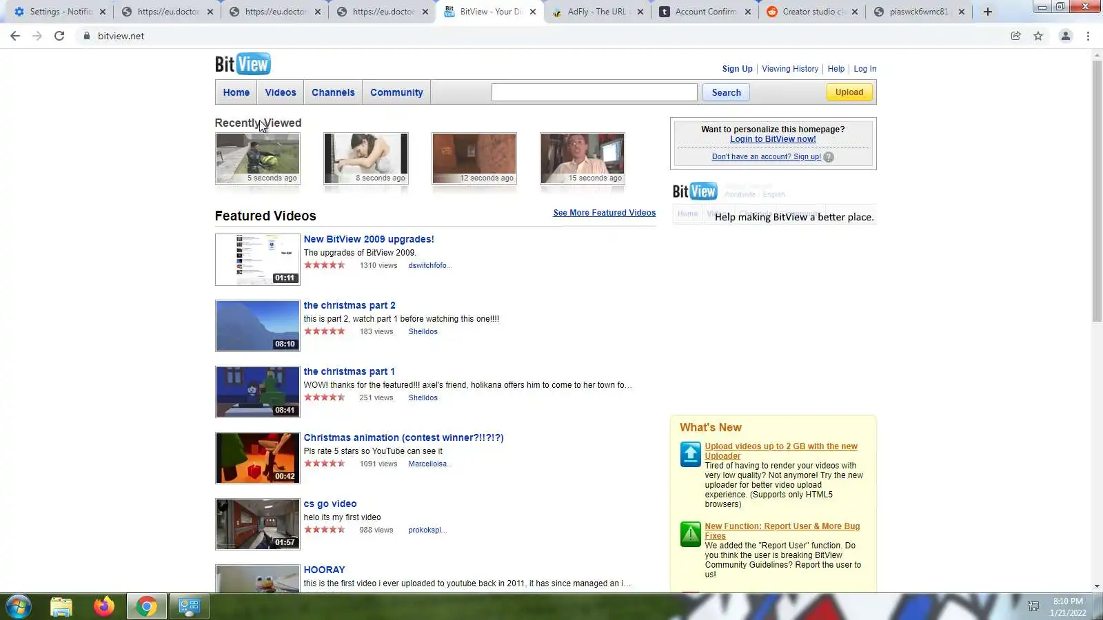The height and width of the screenshot is (620, 1103).
Task: Click inside the BitView search input field
Action: (x=594, y=92)
